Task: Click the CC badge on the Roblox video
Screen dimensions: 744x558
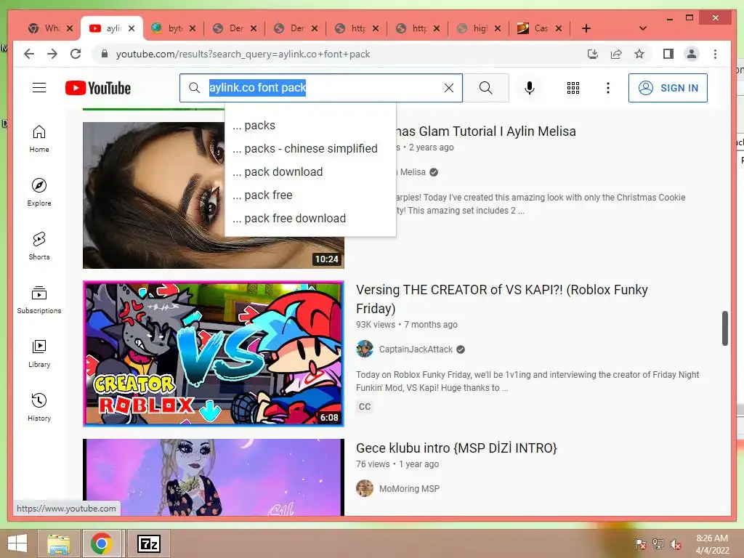Action: coord(365,407)
